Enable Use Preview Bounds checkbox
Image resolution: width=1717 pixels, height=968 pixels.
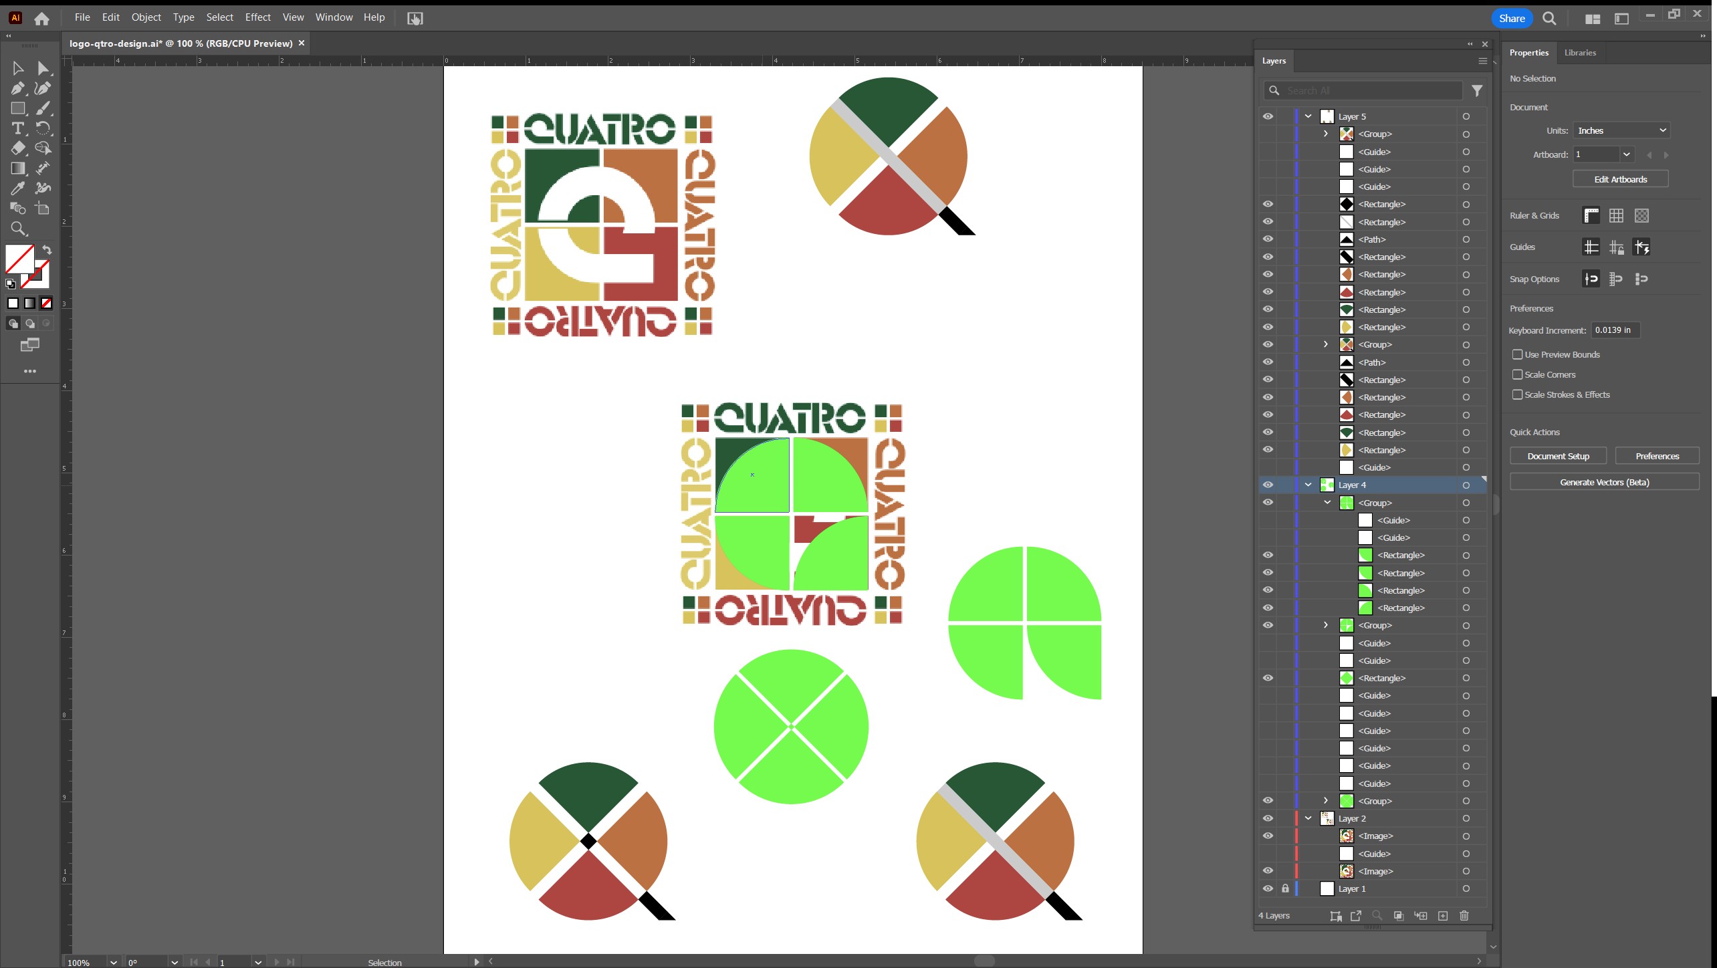pos(1518,354)
